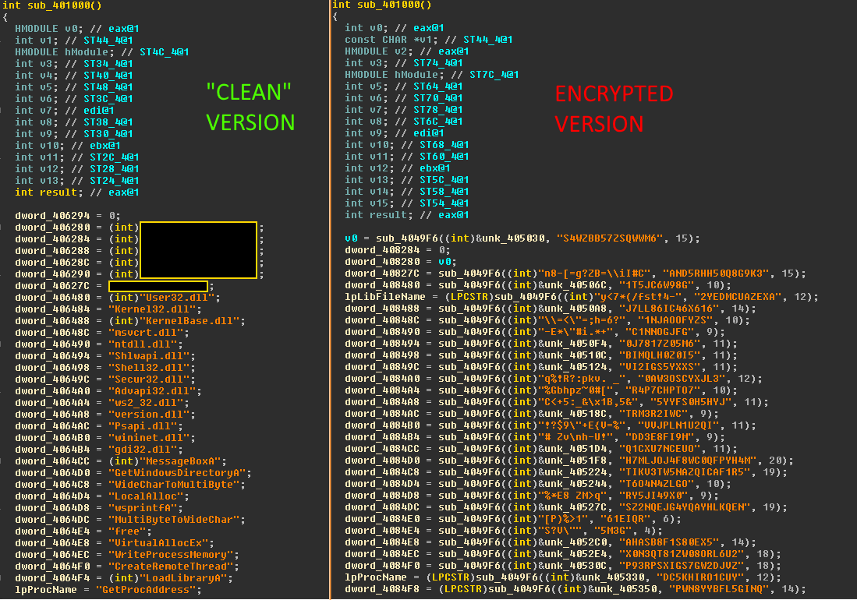Image resolution: width=857 pixels, height=600 pixels.
Task: Select the "Secur32.dll" string
Action: (x=149, y=379)
